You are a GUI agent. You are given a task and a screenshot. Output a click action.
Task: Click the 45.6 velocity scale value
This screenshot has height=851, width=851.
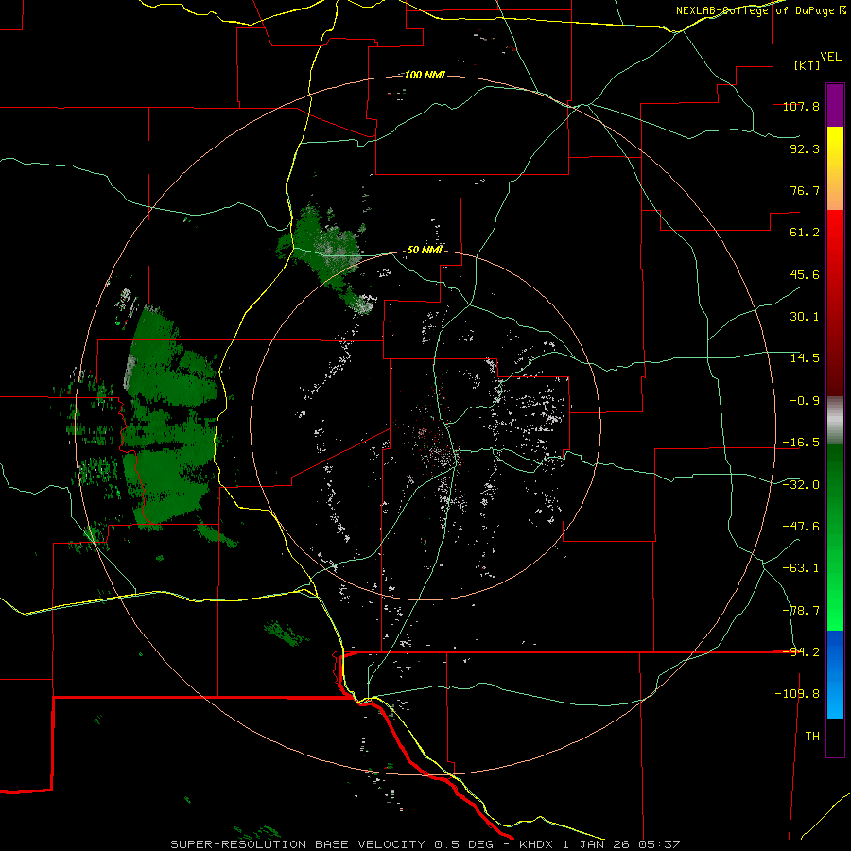click(x=805, y=274)
